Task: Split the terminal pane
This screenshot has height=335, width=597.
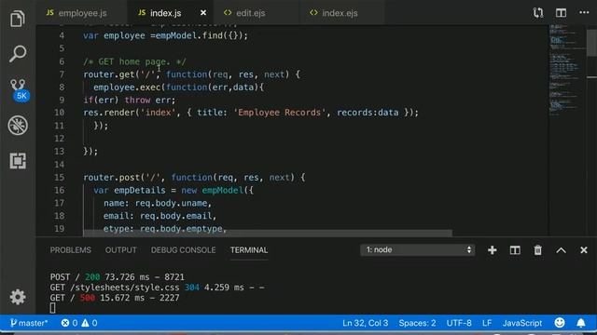Action: coord(515,250)
